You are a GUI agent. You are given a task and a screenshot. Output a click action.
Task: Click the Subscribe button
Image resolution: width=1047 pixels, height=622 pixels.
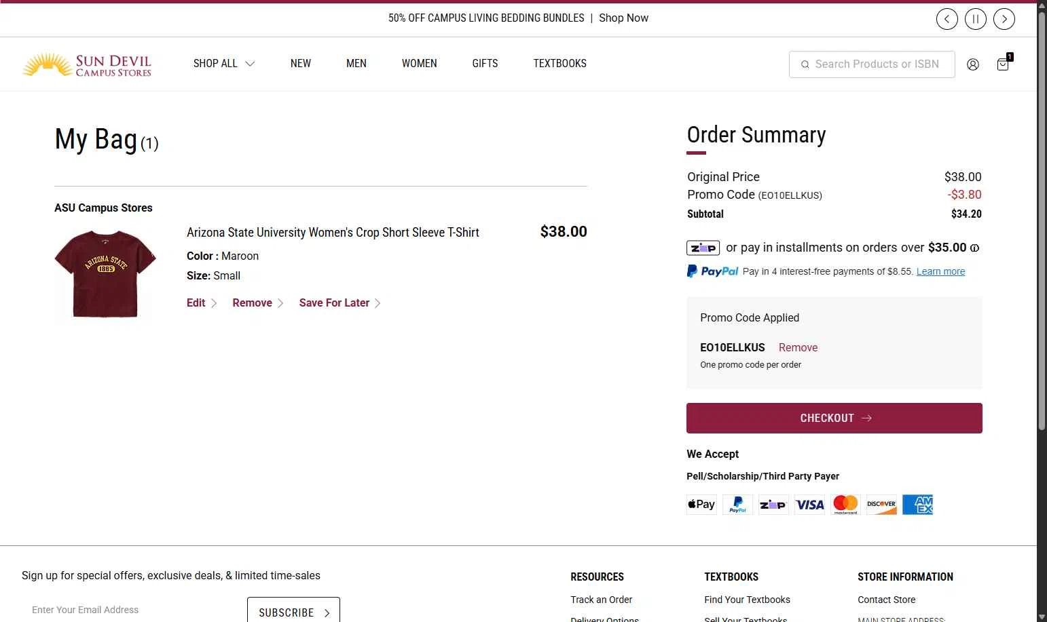pos(293,610)
